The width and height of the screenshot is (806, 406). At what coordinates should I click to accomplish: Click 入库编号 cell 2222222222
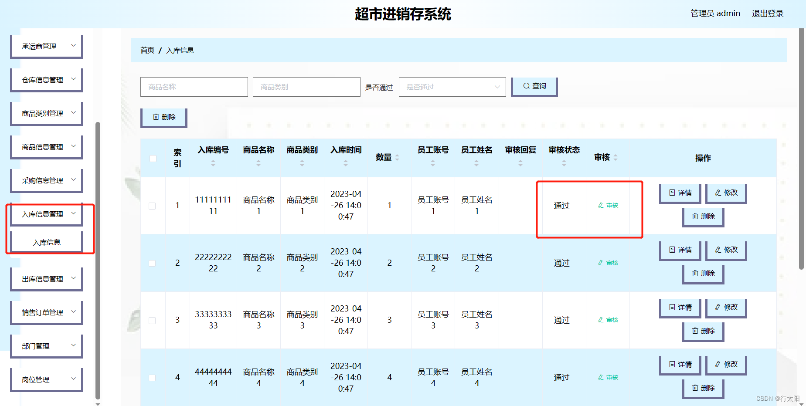(x=213, y=263)
